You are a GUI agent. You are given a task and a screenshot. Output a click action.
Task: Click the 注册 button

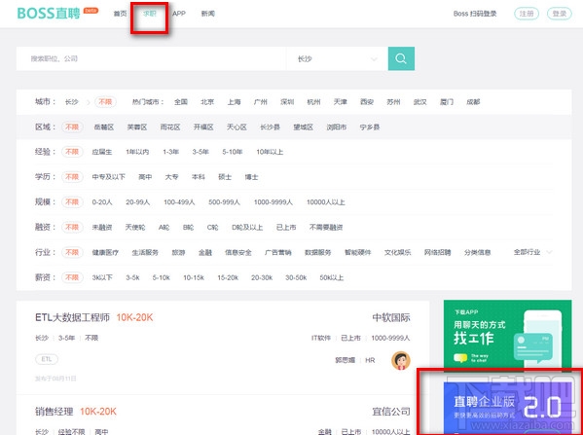pyautogui.click(x=527, y=14)
